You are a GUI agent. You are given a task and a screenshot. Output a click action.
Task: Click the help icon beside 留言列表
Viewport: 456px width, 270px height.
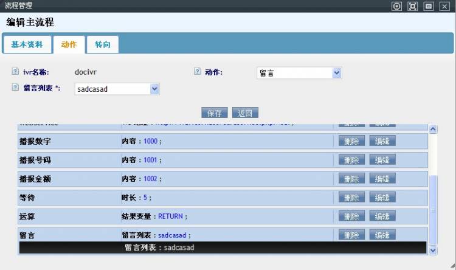pyautogui.click(x=15, y=88)
